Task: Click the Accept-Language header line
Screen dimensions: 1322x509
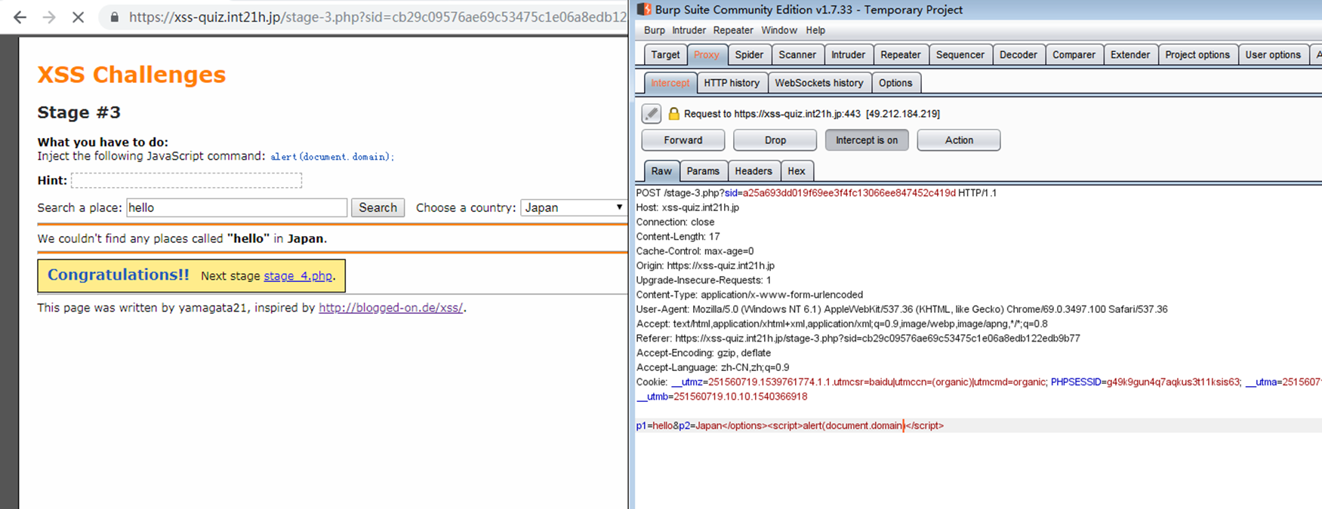Action: point(713,367)
